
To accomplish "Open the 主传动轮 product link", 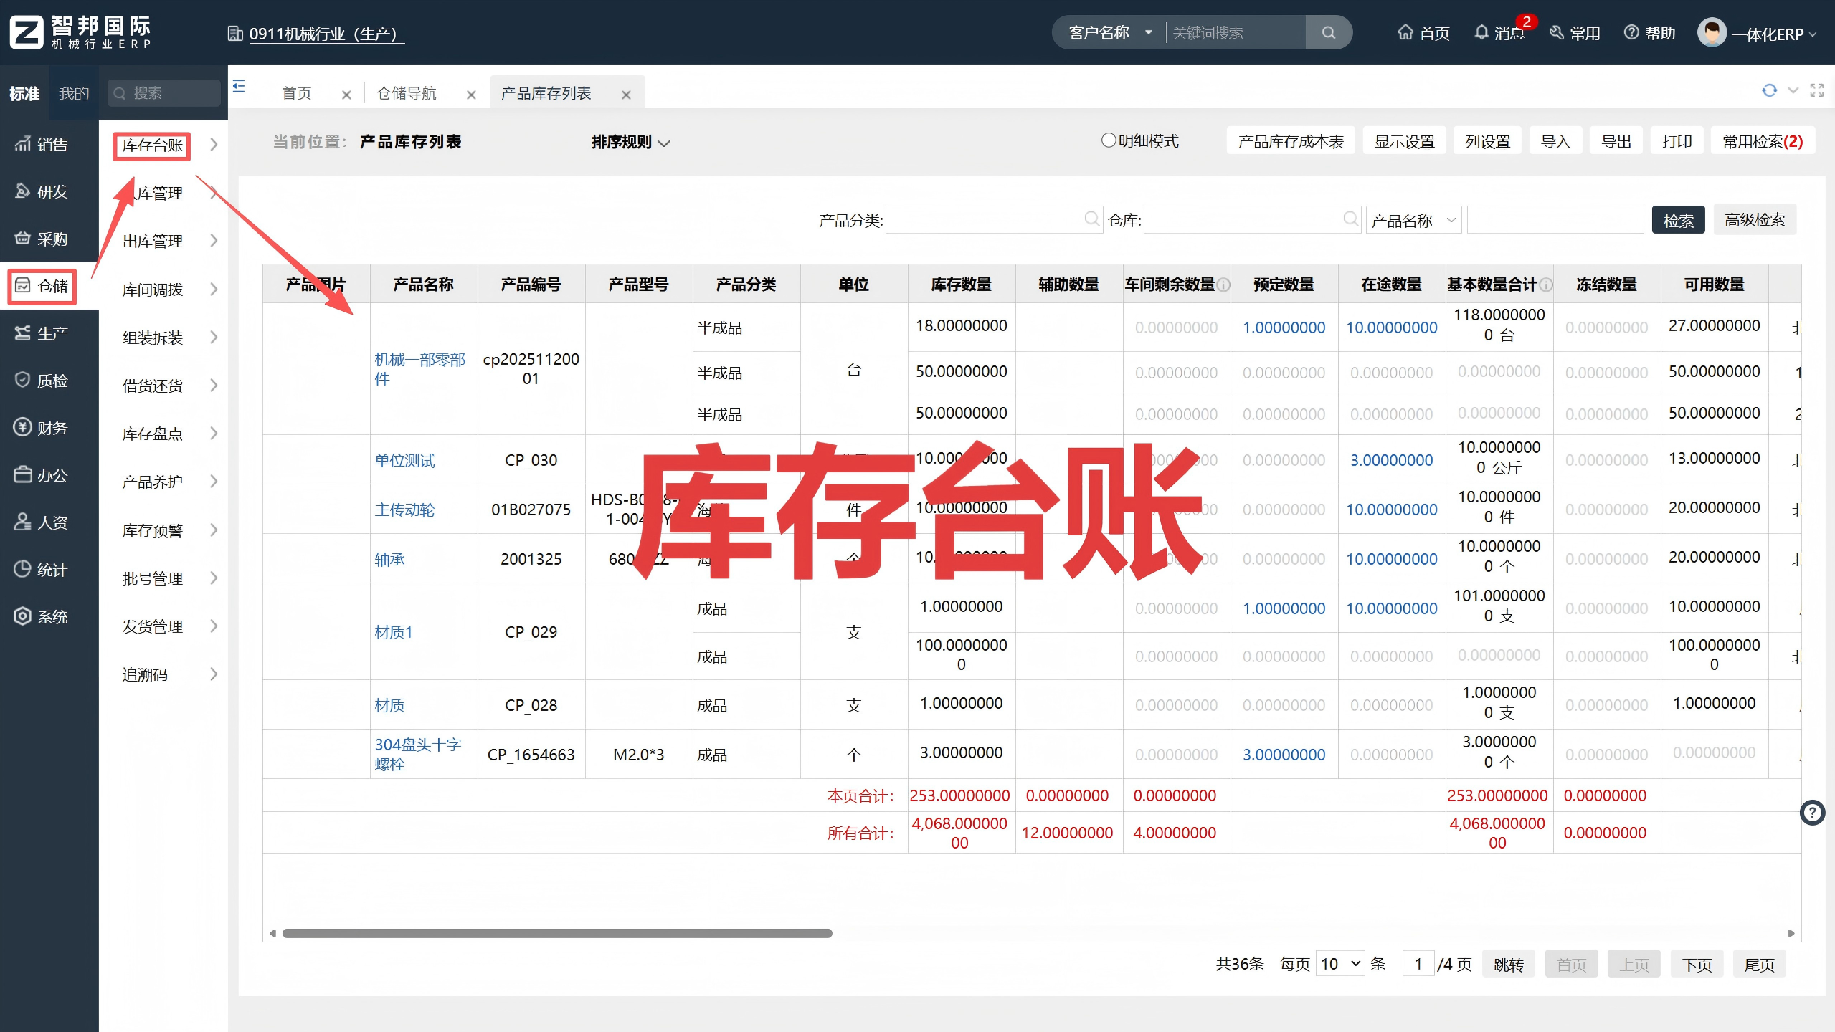I will click(404, 510).
